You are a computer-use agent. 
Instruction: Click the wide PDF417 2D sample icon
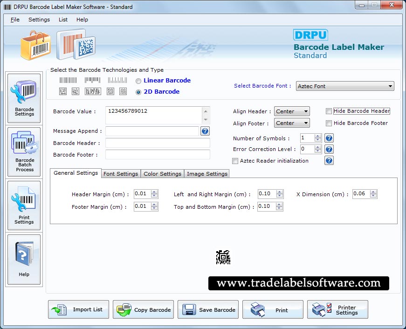pyautogui.click(x=93, y=91)
